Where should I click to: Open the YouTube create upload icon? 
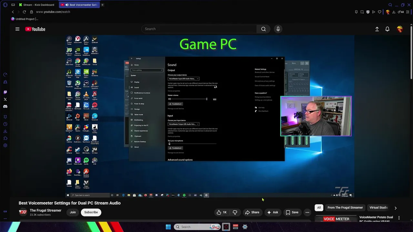(x=377, y=29)
